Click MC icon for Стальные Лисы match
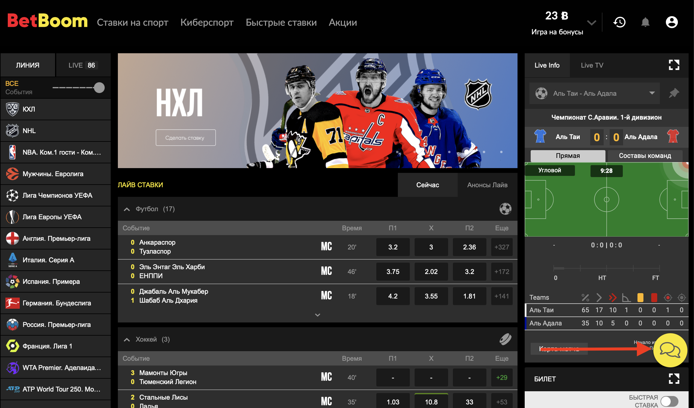 (326, 401)
